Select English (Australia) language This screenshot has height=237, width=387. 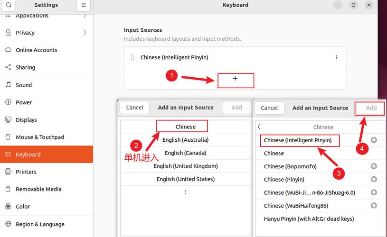click(x=186, y=140)
